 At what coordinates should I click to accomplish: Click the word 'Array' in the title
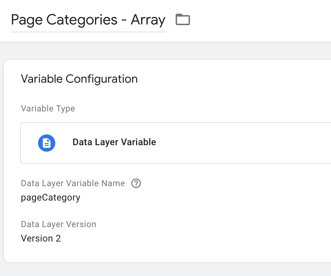(x=148, y=20)
